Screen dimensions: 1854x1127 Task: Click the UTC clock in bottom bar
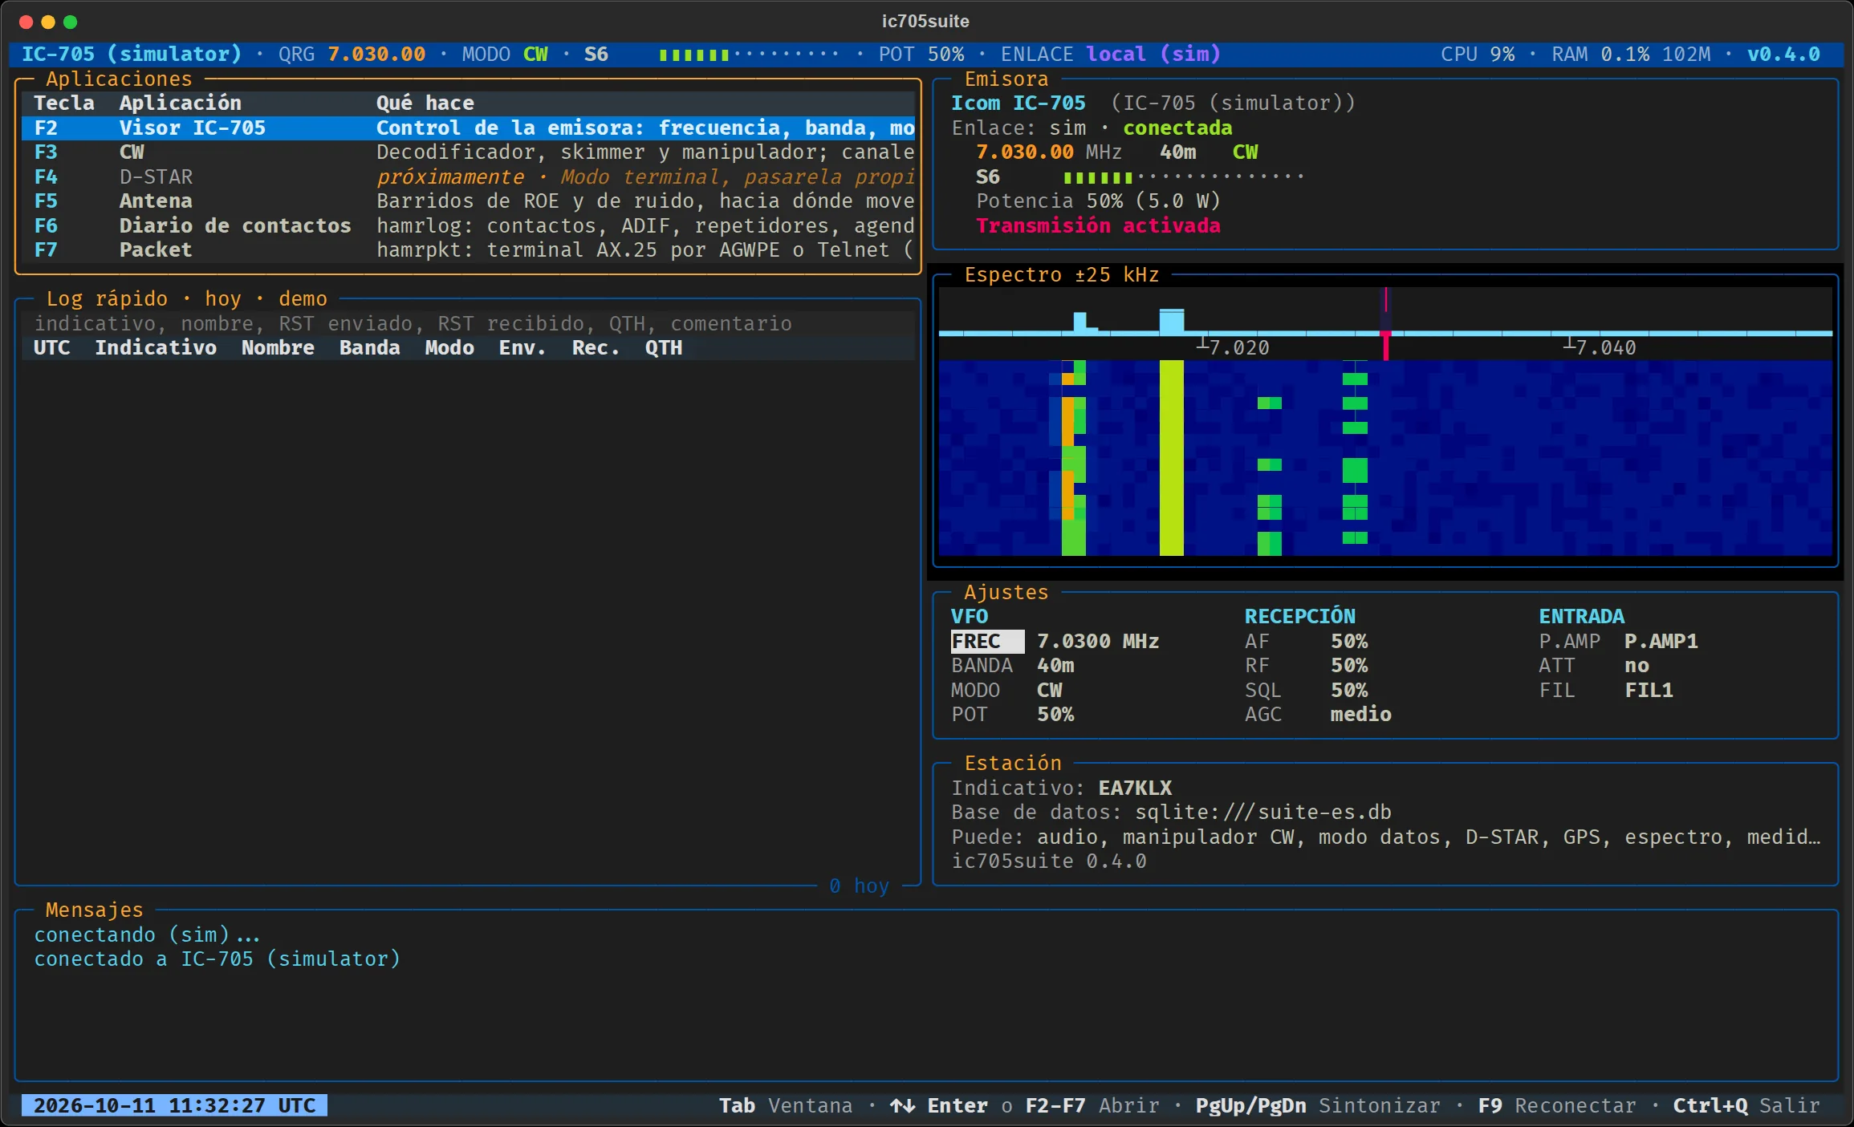click(x=174, y=1105)
